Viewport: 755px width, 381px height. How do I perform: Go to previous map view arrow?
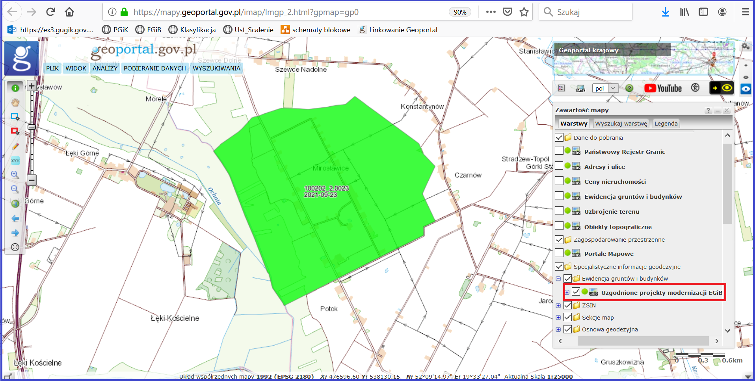[15, 218]
